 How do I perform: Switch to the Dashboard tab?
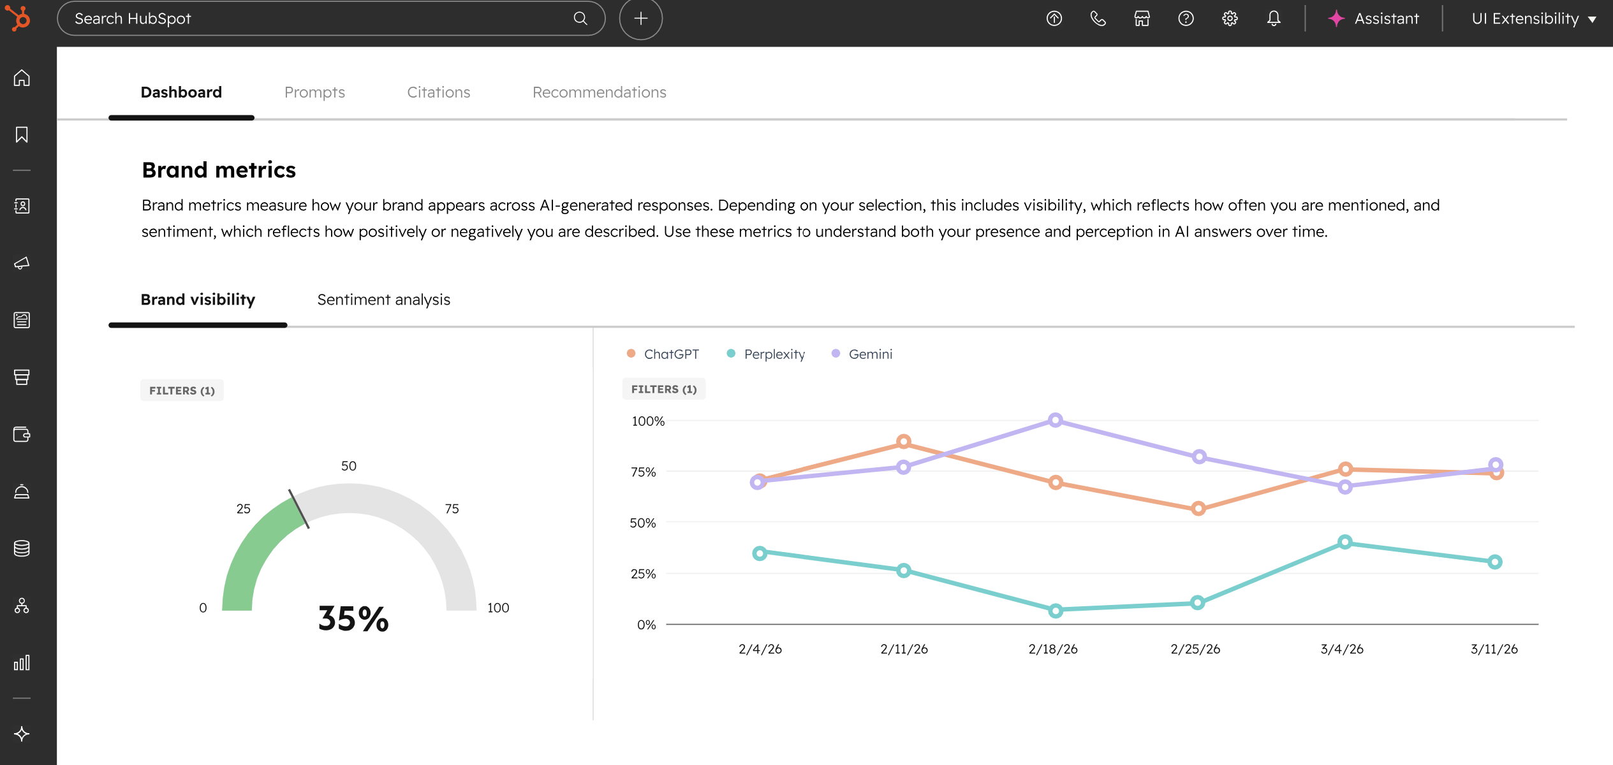(181, 92)
